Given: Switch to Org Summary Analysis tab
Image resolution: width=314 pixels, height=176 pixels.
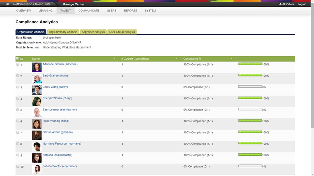Looking at the screenshot, I should (63, 32).
